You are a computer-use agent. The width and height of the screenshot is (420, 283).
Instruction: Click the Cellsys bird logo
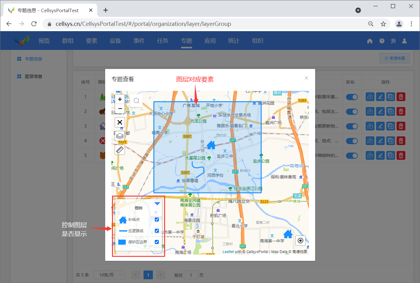[21, 41]
